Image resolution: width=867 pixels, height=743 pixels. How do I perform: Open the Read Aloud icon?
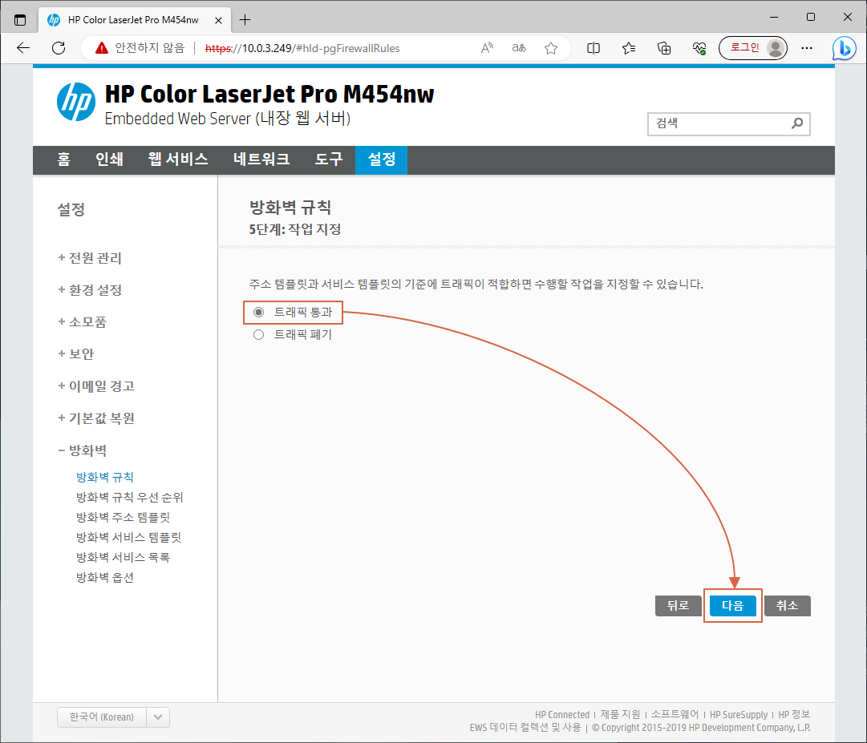(x=487, y=48)
